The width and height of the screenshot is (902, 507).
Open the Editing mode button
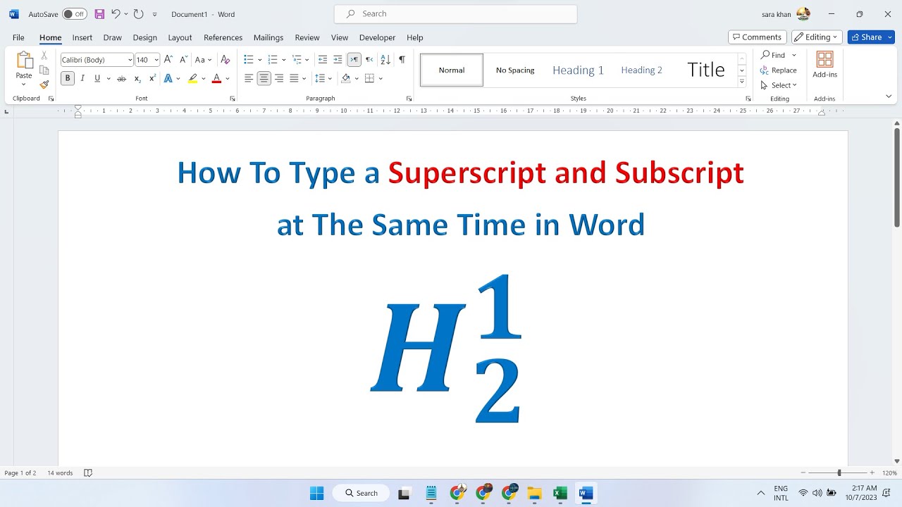(x=817, y=37)
